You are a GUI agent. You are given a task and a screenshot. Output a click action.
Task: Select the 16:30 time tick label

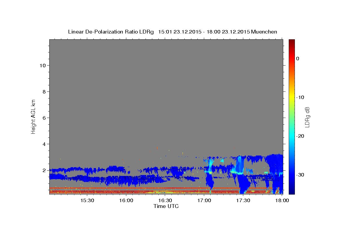pos(165,201)
